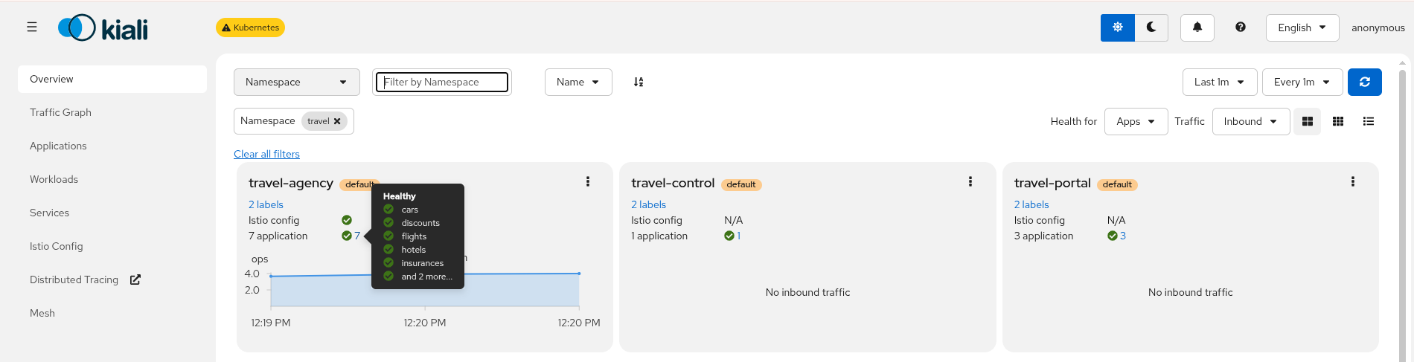Remove the travel namespace filter chip
1414x362 pixels.
337,121
